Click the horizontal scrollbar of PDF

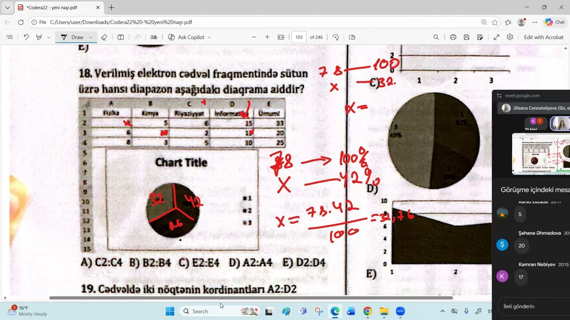pyautogui.click(x=251, y=298)
